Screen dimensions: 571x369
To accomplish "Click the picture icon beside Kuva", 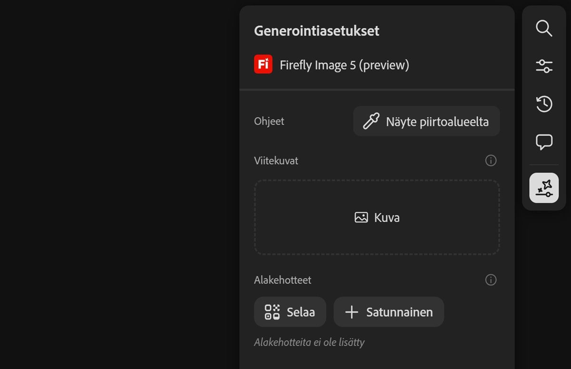I will coord(361,218).
